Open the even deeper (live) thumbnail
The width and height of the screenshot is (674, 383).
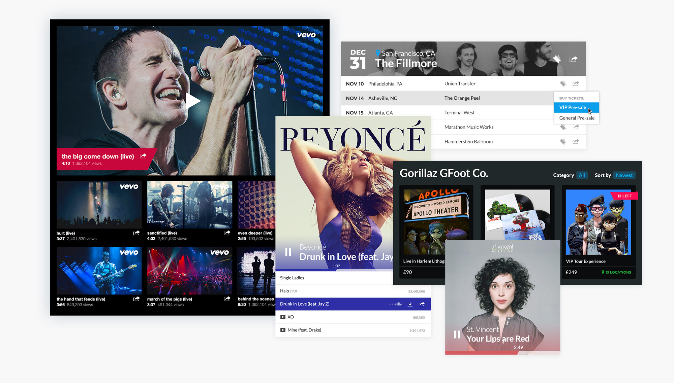point(256,205)
